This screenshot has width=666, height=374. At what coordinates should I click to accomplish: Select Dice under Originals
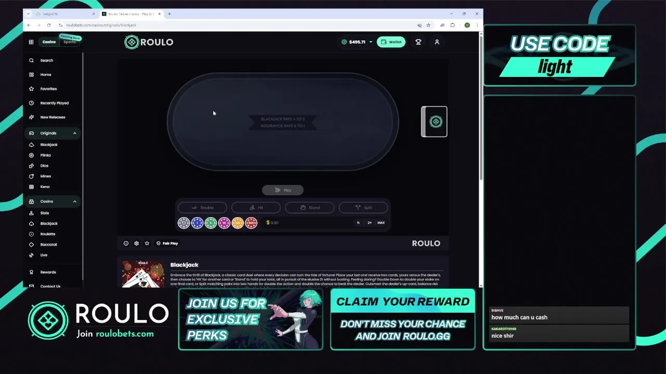click(x=40, y=166)
